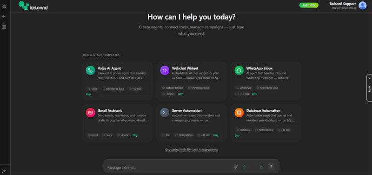Viewport: 372px width, 175px height.
Task: Click the Easy label on WhatsApp Inbox card
Action: tap(254, 94)
